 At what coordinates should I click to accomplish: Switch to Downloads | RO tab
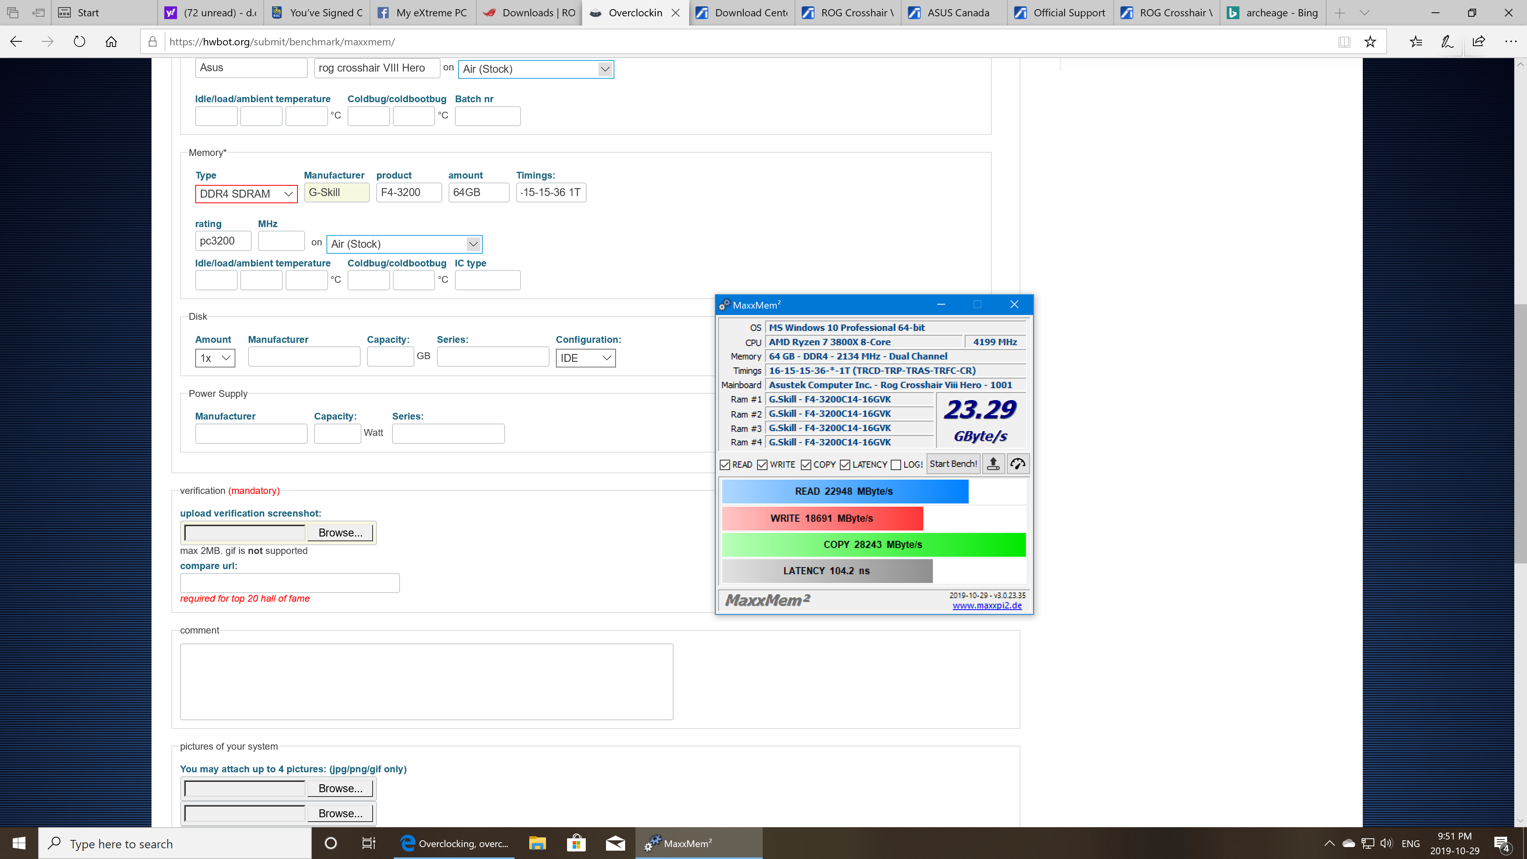[529, 12]
